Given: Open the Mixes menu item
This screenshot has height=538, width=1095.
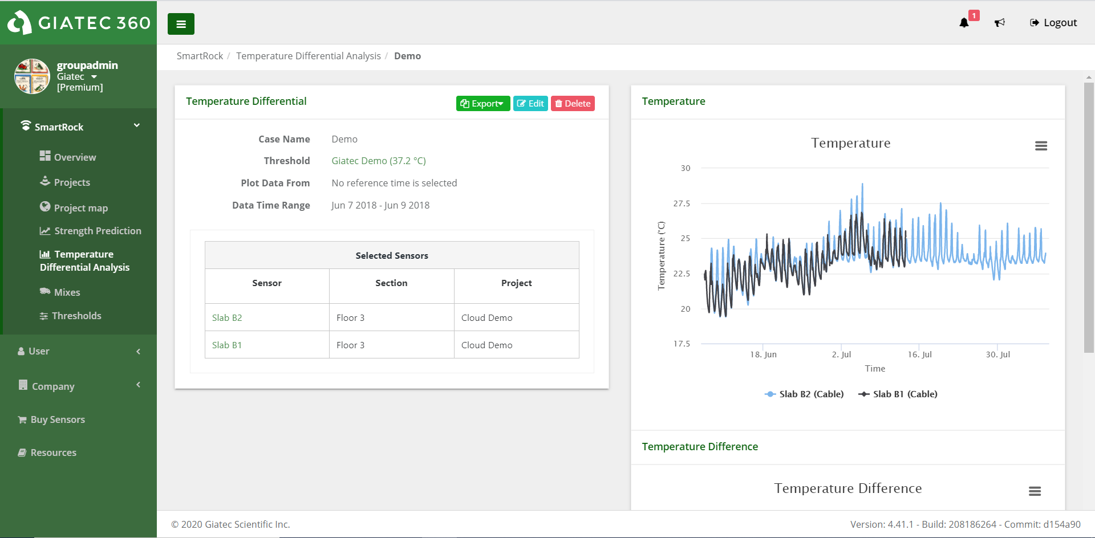Looking at the screenshot, I should click(67, 292).
